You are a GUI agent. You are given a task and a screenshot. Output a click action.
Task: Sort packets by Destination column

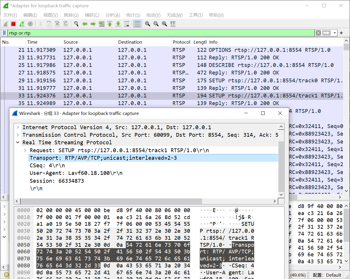[144, 42]
